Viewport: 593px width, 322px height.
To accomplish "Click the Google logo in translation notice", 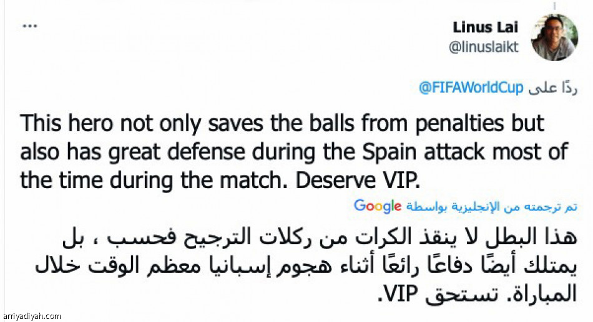I will pos(377,206).
